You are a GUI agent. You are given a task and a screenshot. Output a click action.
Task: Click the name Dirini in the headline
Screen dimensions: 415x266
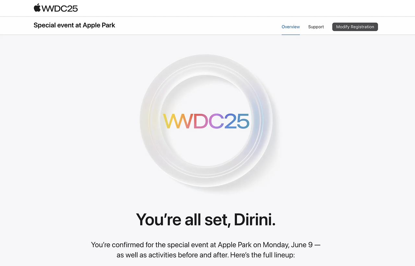pyautogui.click(x=255, y=220)
